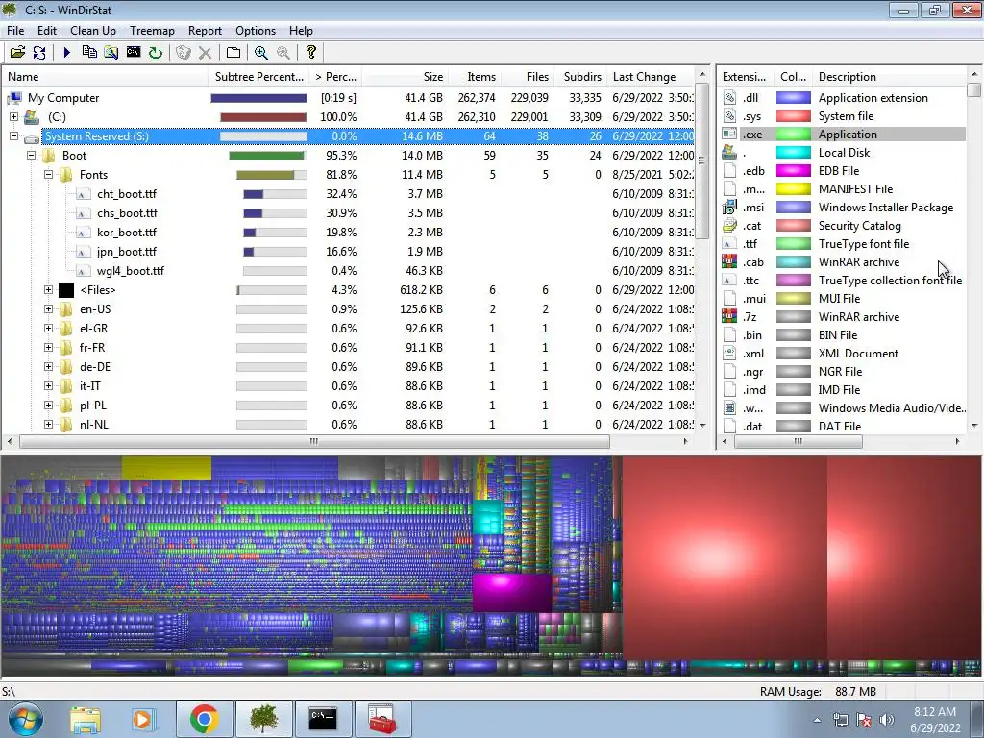The image size is (984, 738).
Task: Select the wgl4_boot.ttf row
Action: (x=348, y=270)
